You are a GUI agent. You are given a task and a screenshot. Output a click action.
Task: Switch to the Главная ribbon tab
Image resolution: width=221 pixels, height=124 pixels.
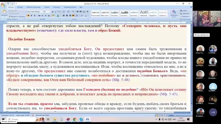11,7
